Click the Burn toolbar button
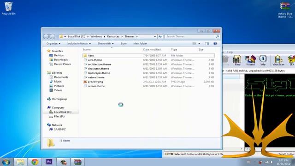 point(124,43)
